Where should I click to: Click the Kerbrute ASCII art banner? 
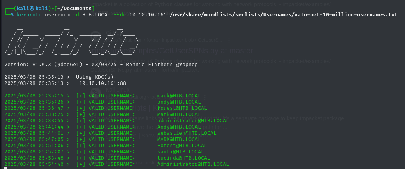point(71,40)
